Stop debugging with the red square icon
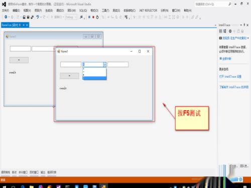Screen dimensions: 251x188 93,17
